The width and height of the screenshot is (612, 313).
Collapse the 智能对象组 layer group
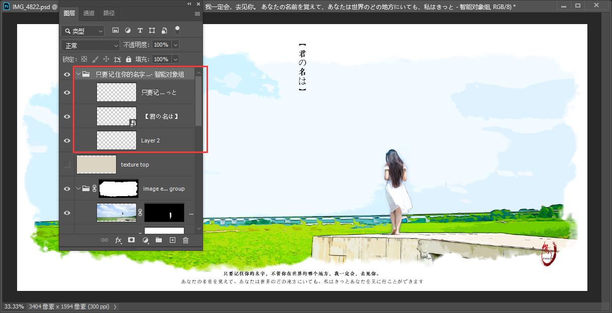point(78,74)
